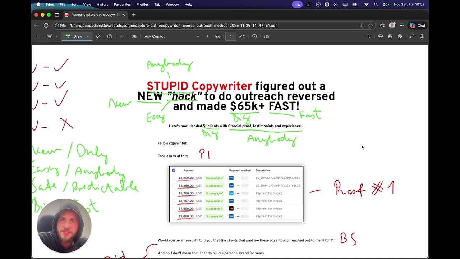This screenshot has height=259, width=460.
Task: Open the Profiles menu
Action: click(x=143, y=4)
